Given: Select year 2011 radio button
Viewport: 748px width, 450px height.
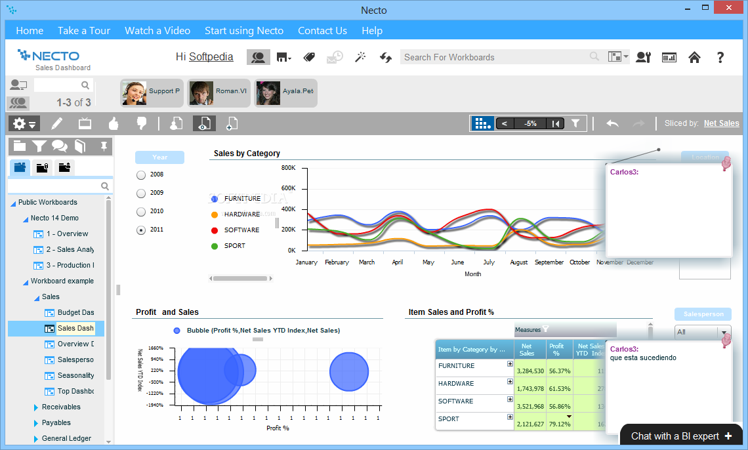Looking at the screenshot, I should pos(140,230).
